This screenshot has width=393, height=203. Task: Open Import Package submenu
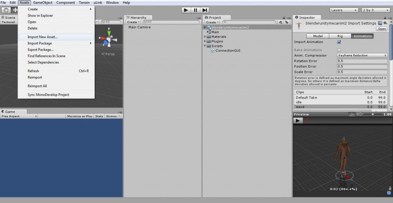point(56,43)
